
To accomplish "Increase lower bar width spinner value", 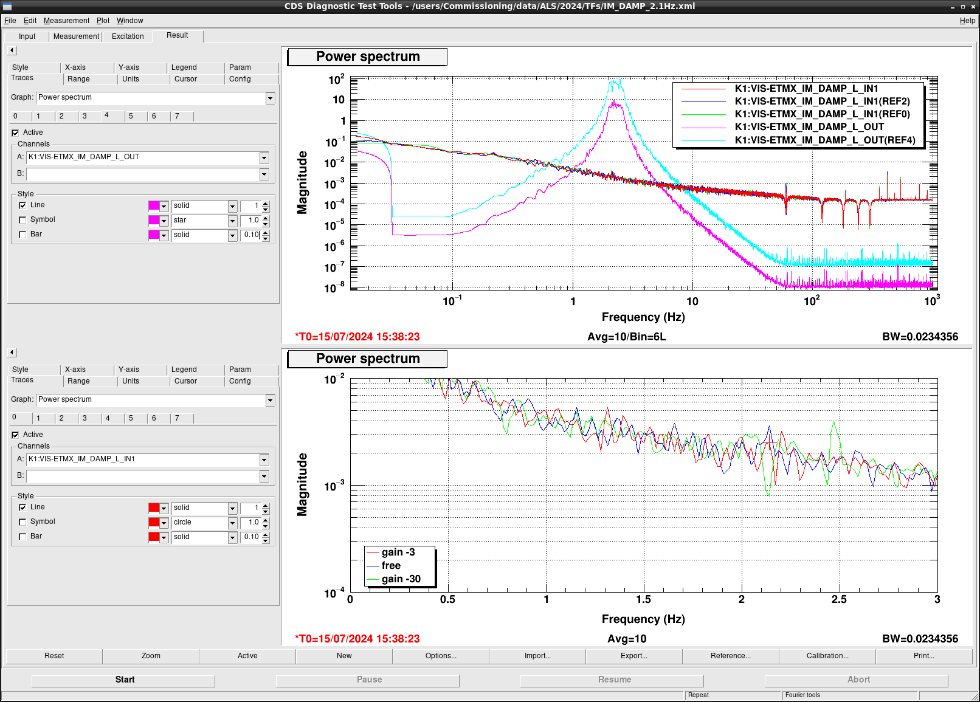I will [x=266, y=534].
